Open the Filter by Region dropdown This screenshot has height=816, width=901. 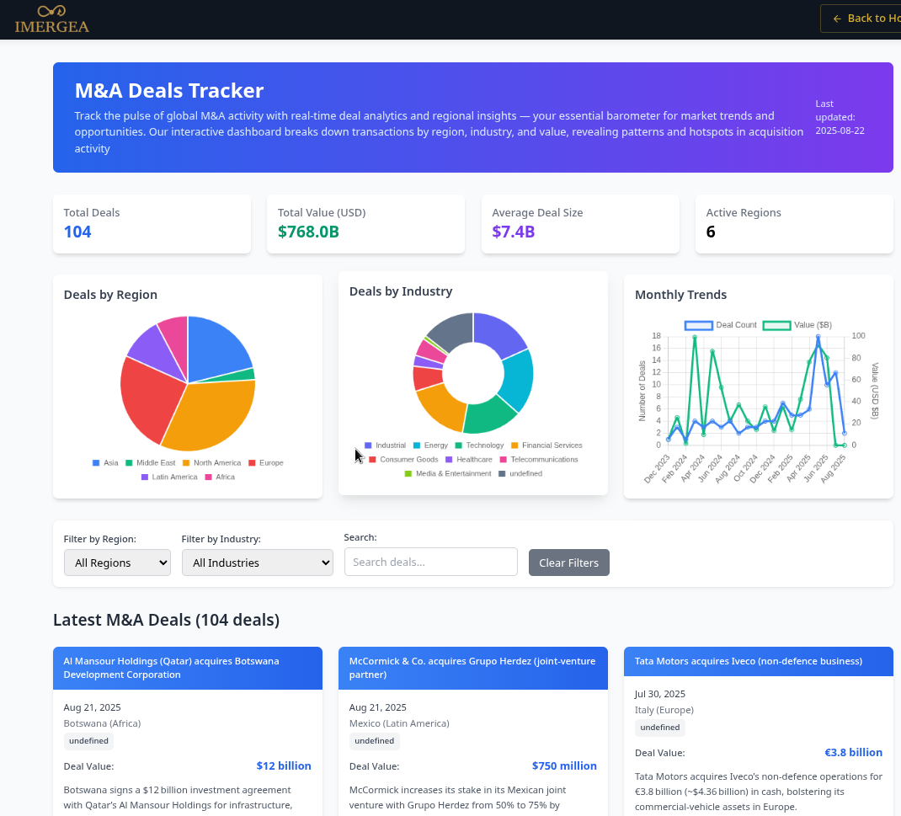[117, 562]
